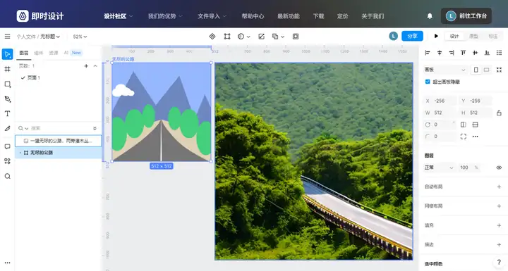Open the 定价 pricing link
This screenshot has height=271, width=508.
click(x=342, y=16)
